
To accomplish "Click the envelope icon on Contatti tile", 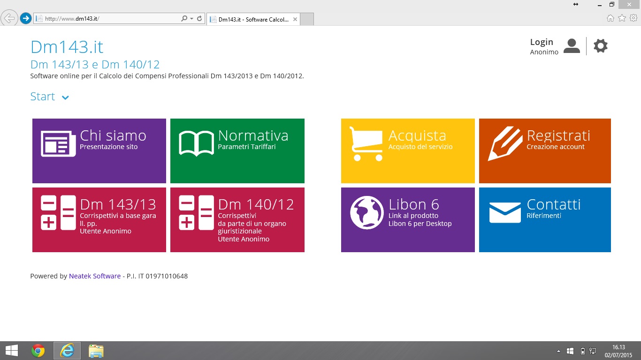I will click(x=505, y=213).
